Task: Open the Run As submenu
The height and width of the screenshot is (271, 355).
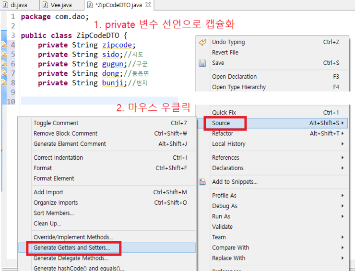Action: click(x=343, y=216)
